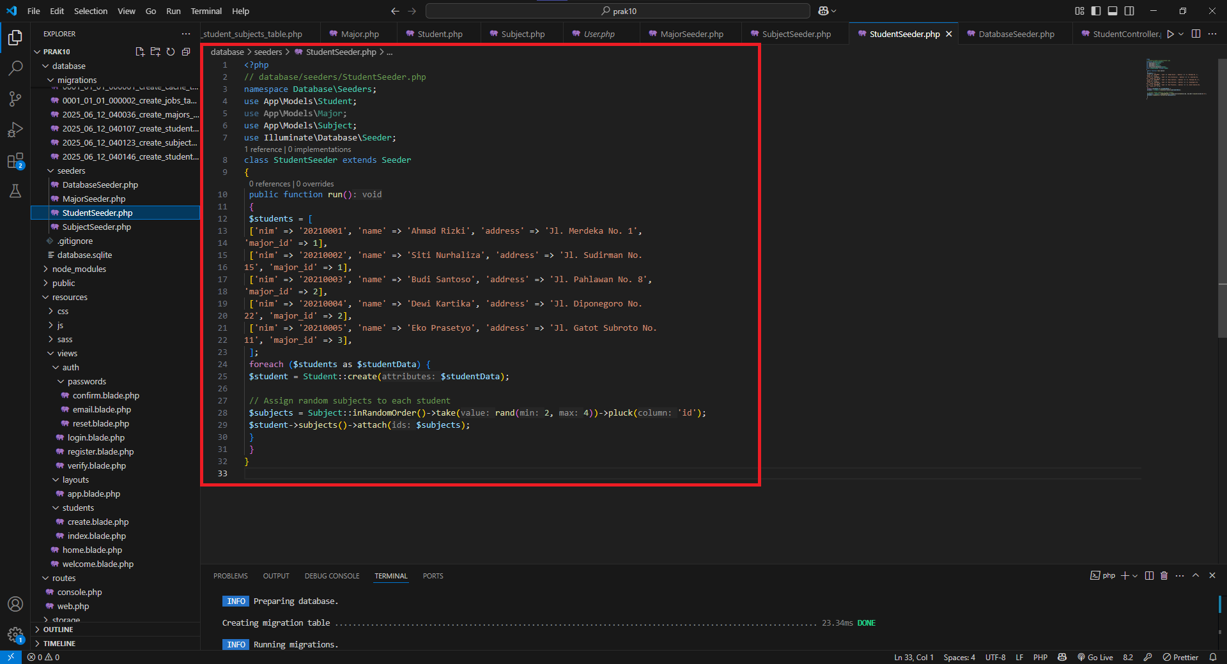Open the terminal launch profile dropdown
This screenshot has width=1227, height=664.
click(1134, 576)
